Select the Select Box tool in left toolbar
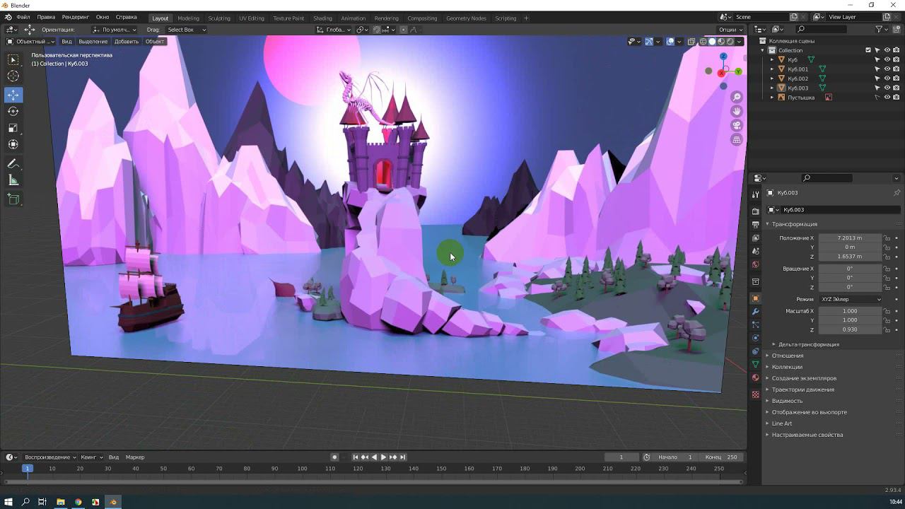The height and width of the screenshot is (509, 905). (13, 60)
